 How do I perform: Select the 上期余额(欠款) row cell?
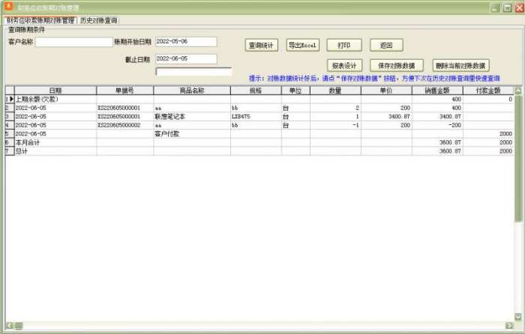tap(55, 100)
